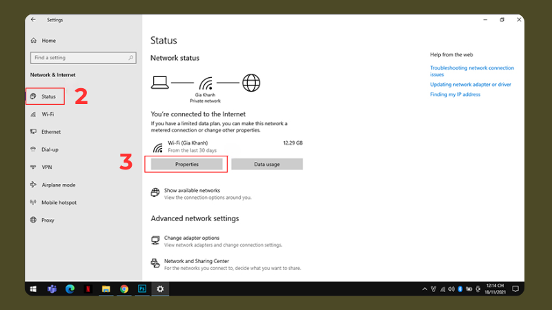
Task: Go to Settings Home
Action: (48, 41)
